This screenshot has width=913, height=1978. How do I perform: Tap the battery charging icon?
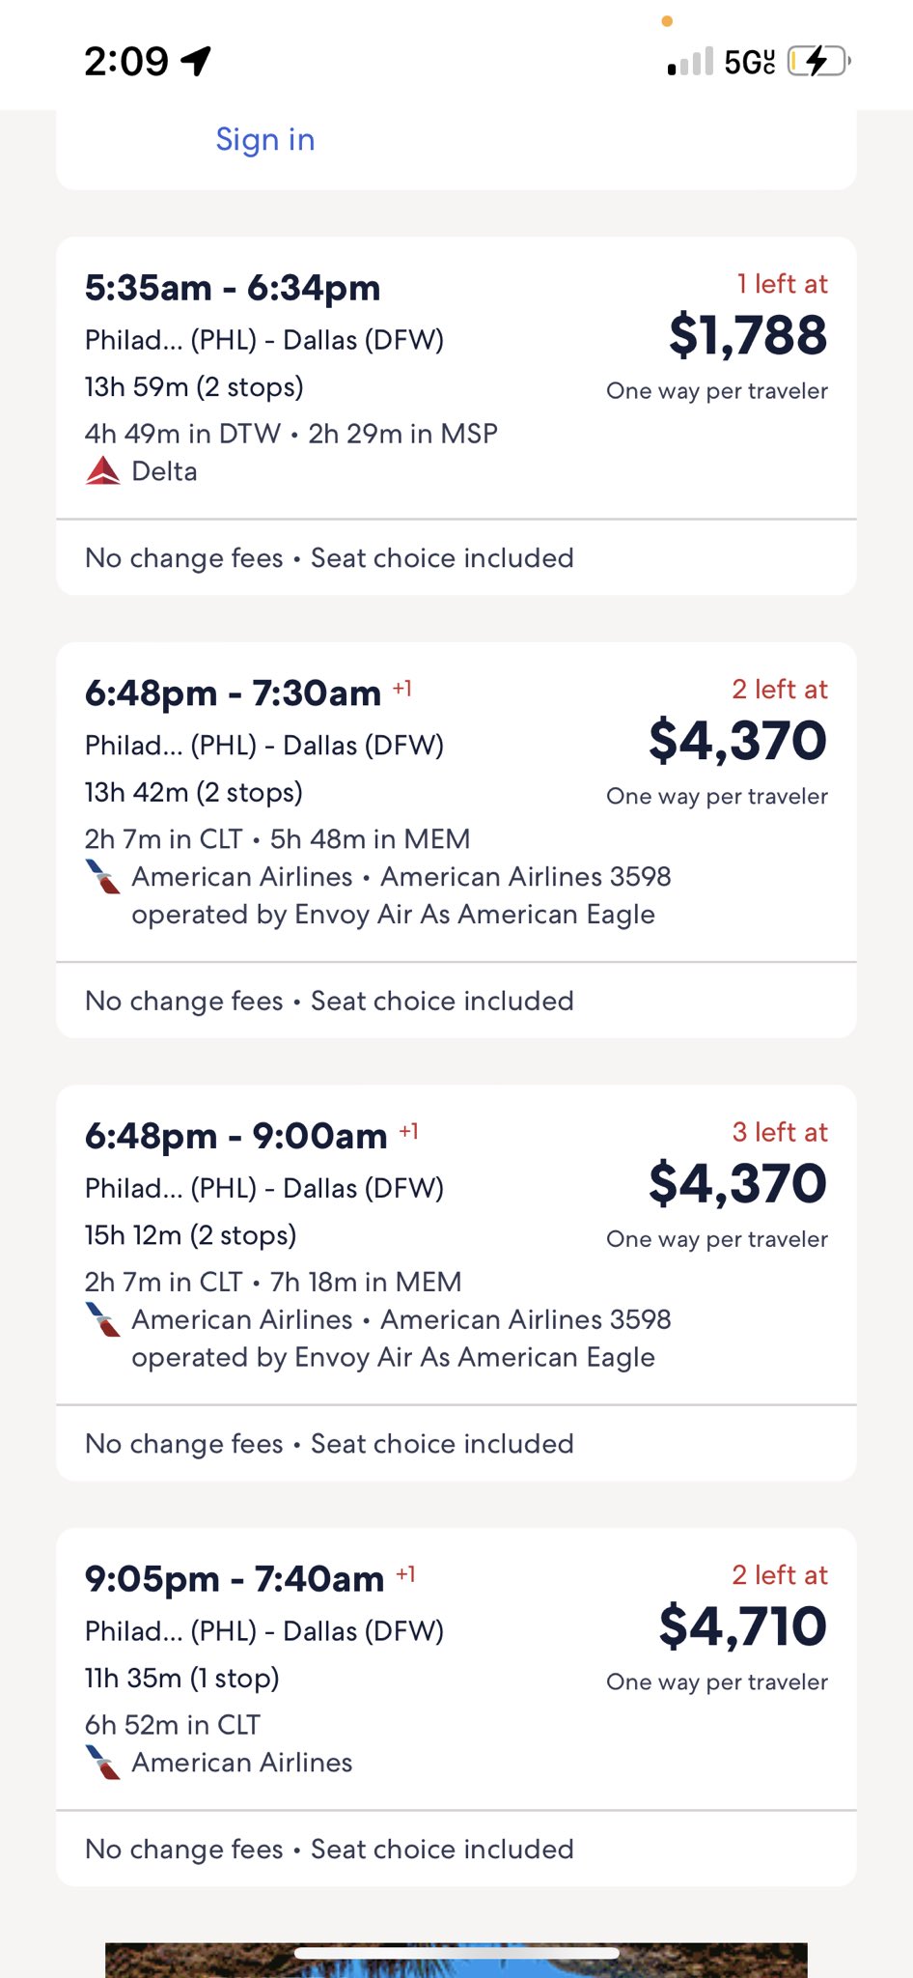(817, 62)
